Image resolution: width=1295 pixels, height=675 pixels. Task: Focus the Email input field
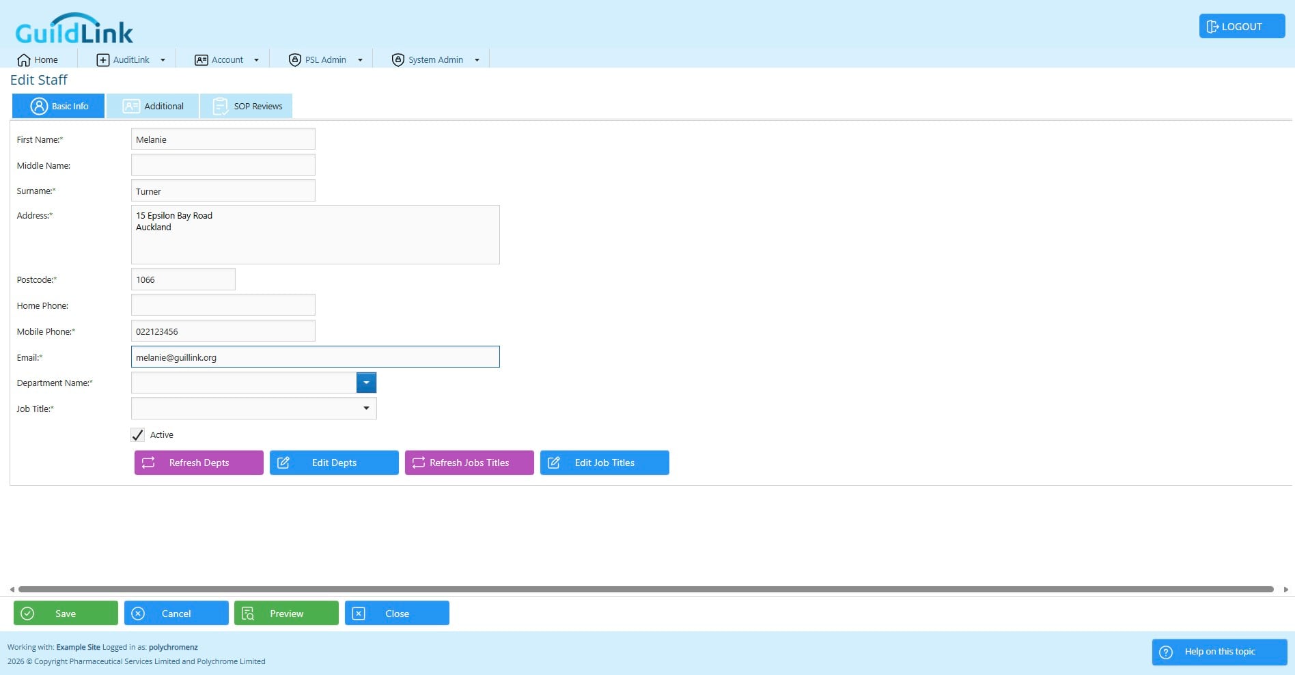pos(316,357)
